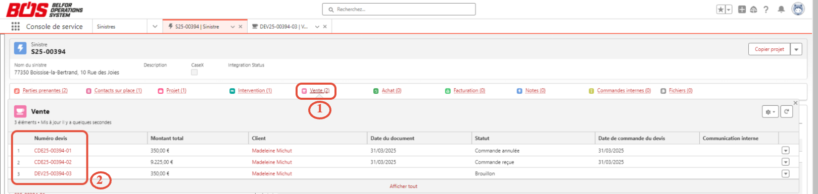
Task: Close the Vente popup panel
Action: tap(795, 103)
